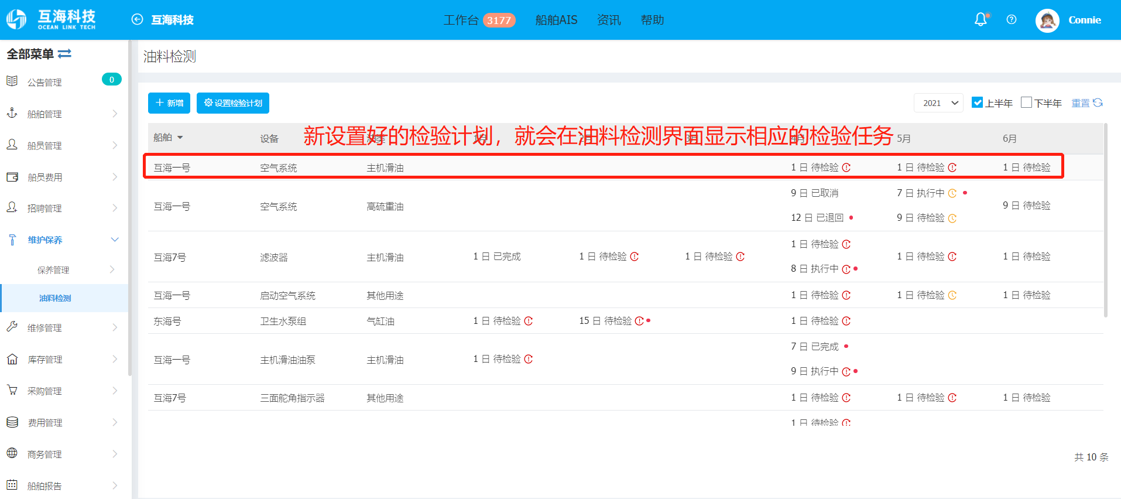Click the clock icon in 启动空气系统 row 5月
1121x499 pixels.
(x=952, y=295)
